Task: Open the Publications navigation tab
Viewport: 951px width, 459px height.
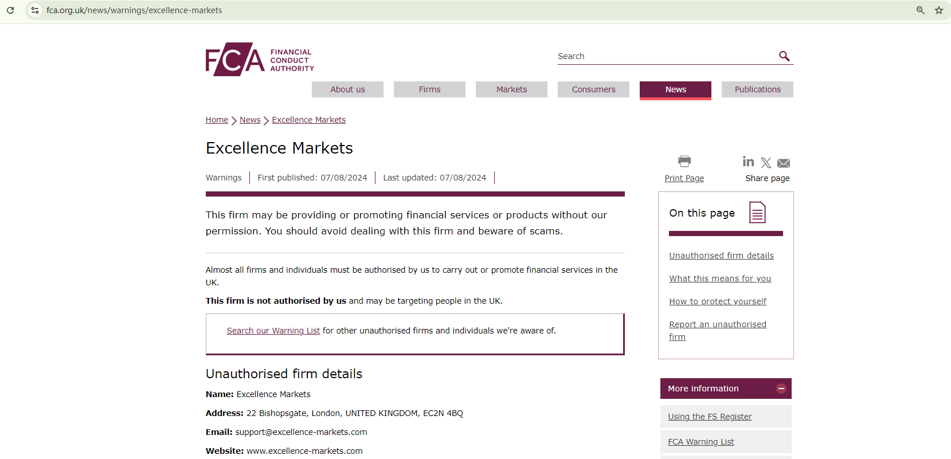Action: point(757,89)
